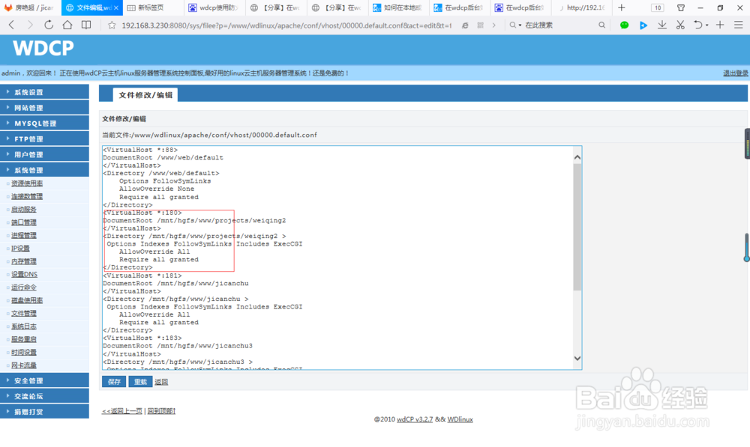The width and height of the screenshot is (750, 447).
Task: Close the active 文件编辑 browser tab
Action: coord(115,7)
